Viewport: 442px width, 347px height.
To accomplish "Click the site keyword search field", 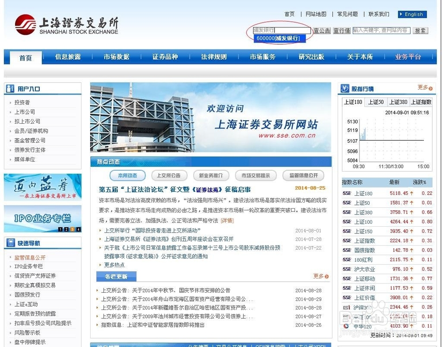I will click(381, 31).
